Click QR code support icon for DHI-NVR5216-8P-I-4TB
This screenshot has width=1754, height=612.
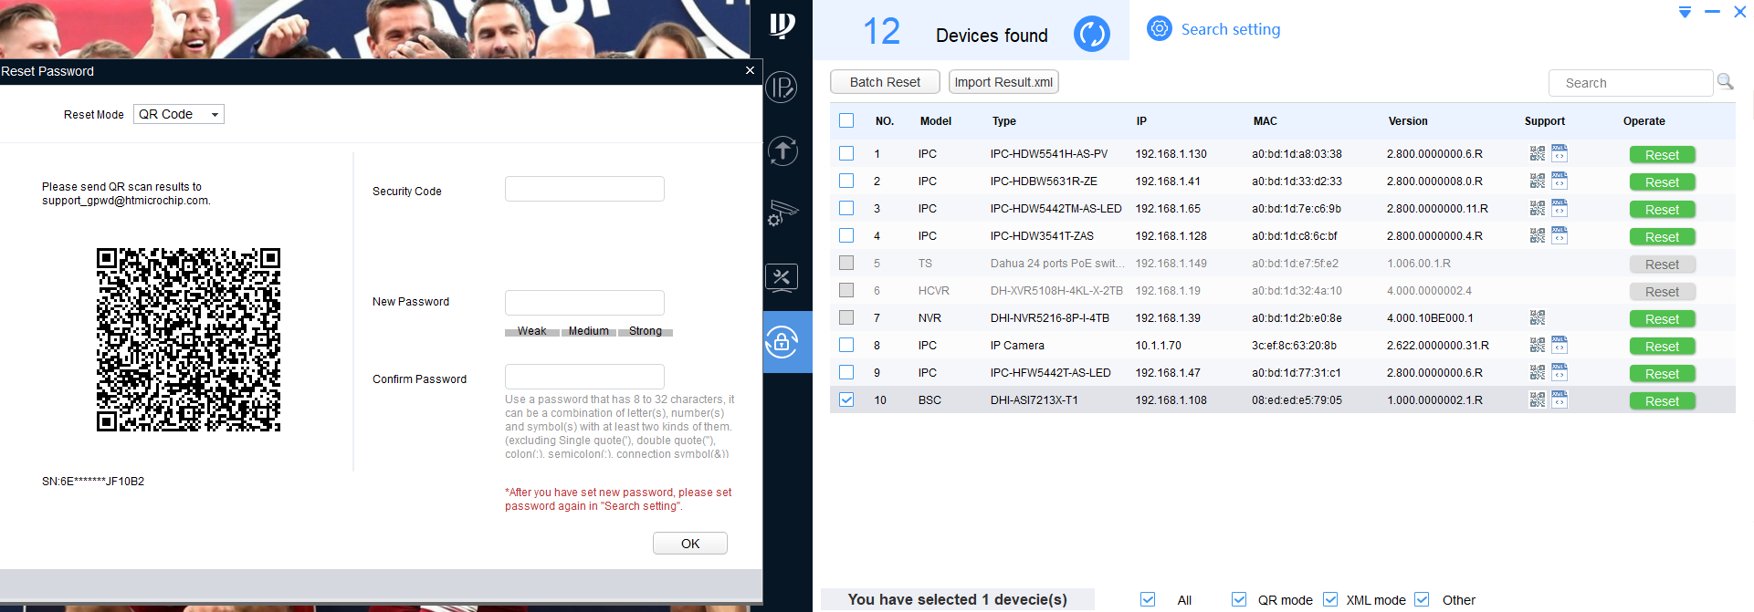(1538, 318)
